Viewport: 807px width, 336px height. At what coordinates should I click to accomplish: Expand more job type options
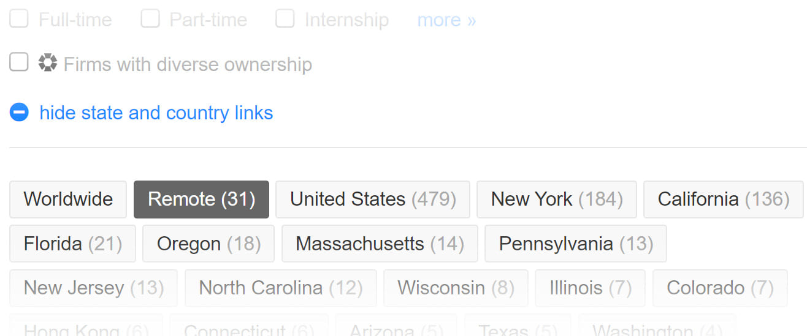[x=446, y=20]
